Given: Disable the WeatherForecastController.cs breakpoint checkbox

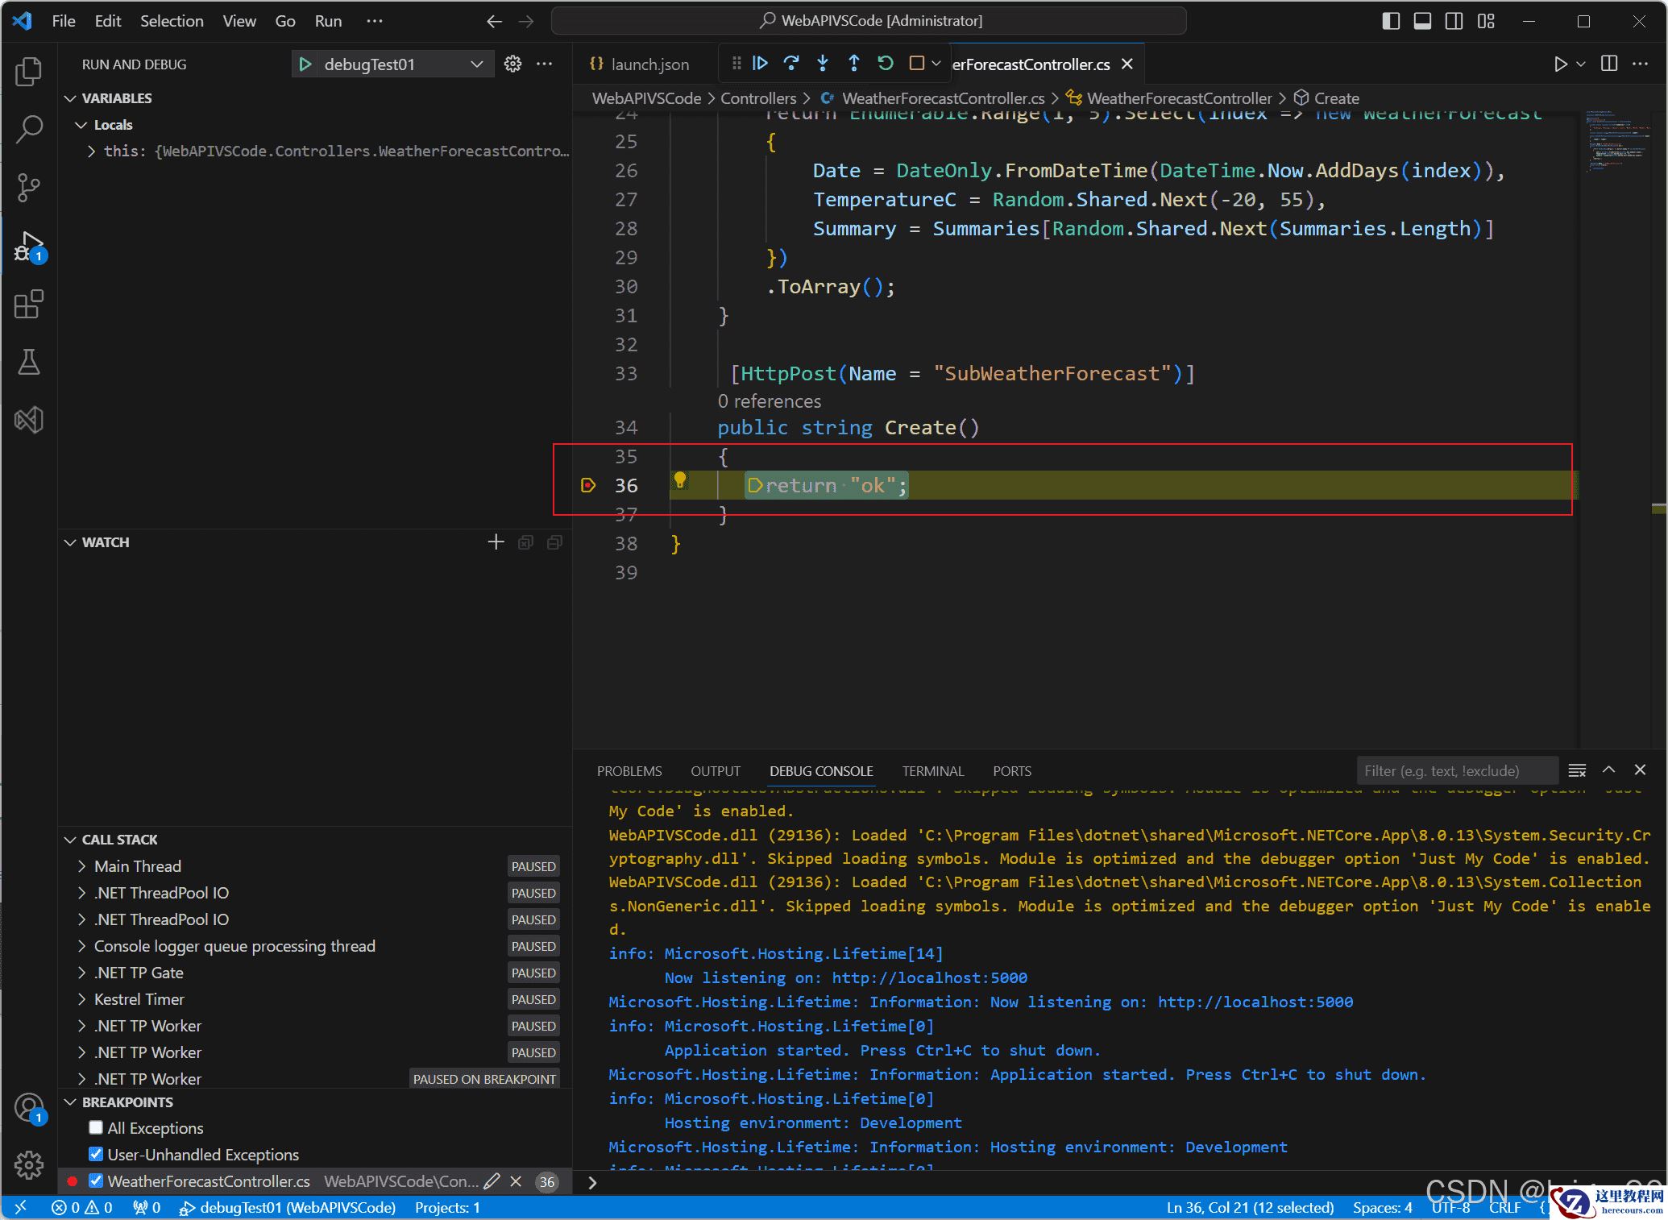Looking at the screenshot, I should (x=96, y=1181).
